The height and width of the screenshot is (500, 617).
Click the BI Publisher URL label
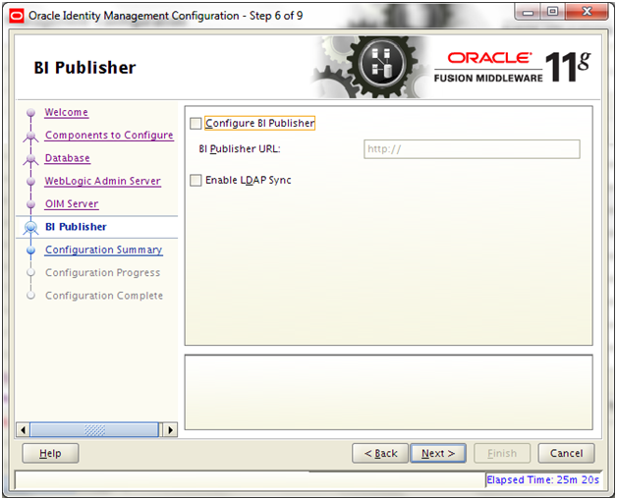pyautogui.click(x=240, y=149)
